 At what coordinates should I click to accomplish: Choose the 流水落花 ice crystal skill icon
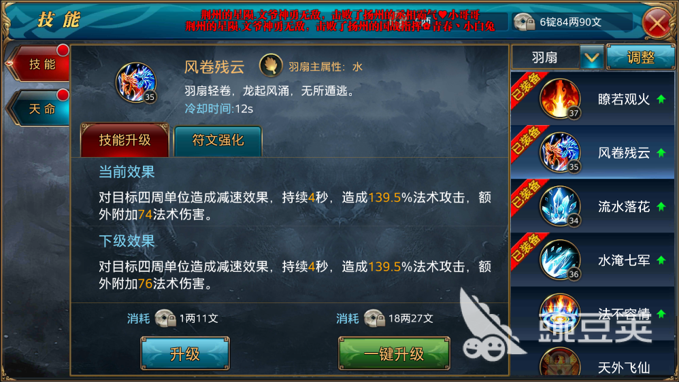[x=559, y=206]
